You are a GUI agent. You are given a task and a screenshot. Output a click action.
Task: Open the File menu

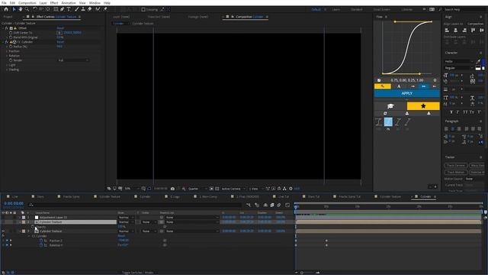tap(4, 3)
